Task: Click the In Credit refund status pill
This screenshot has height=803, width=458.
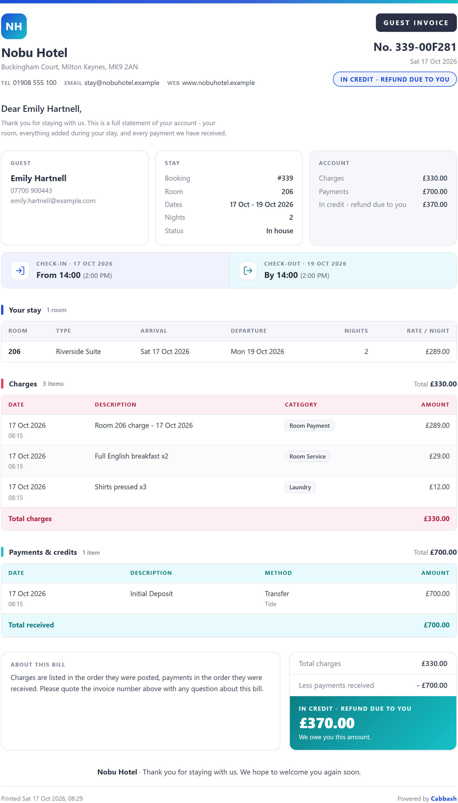Action: pos(394,79)
